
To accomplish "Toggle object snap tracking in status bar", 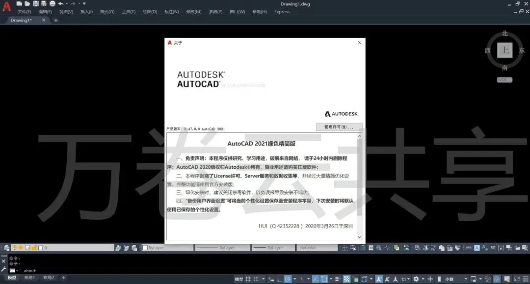I will tap(316, 279).
